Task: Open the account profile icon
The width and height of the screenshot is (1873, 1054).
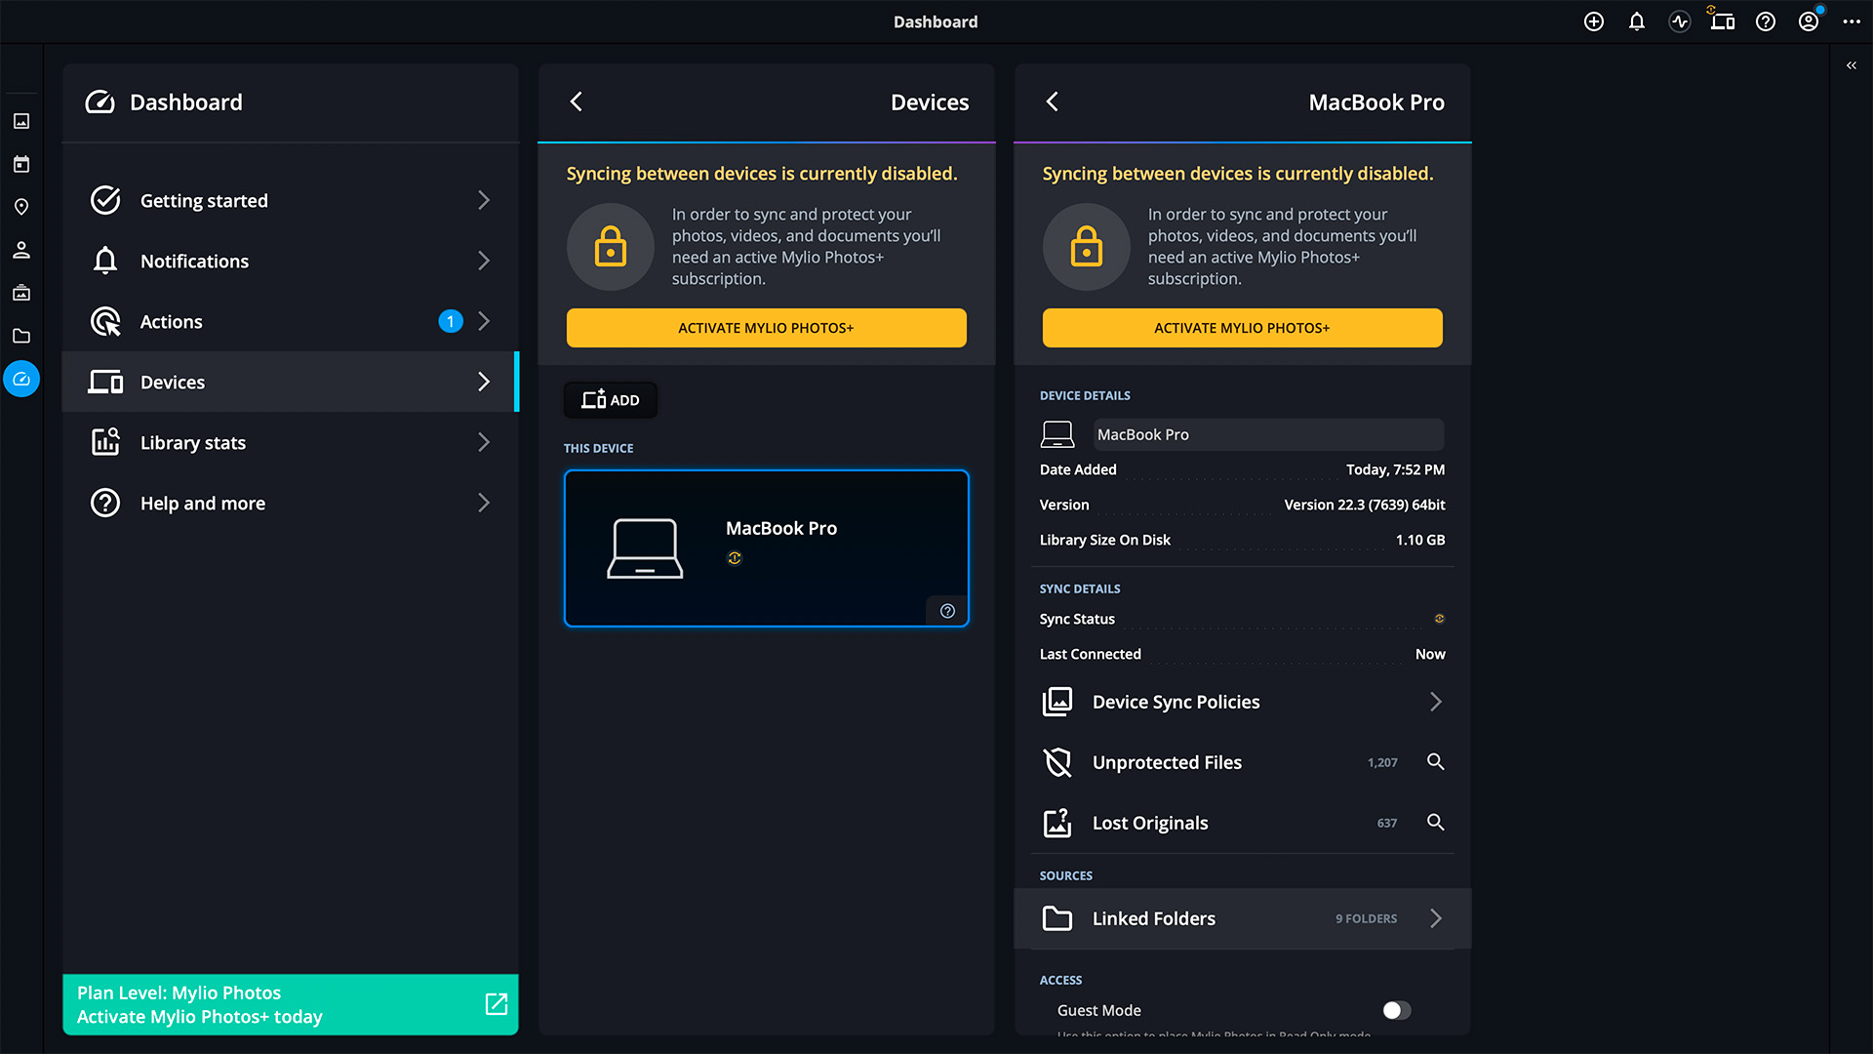Action: click(1809, 21)
